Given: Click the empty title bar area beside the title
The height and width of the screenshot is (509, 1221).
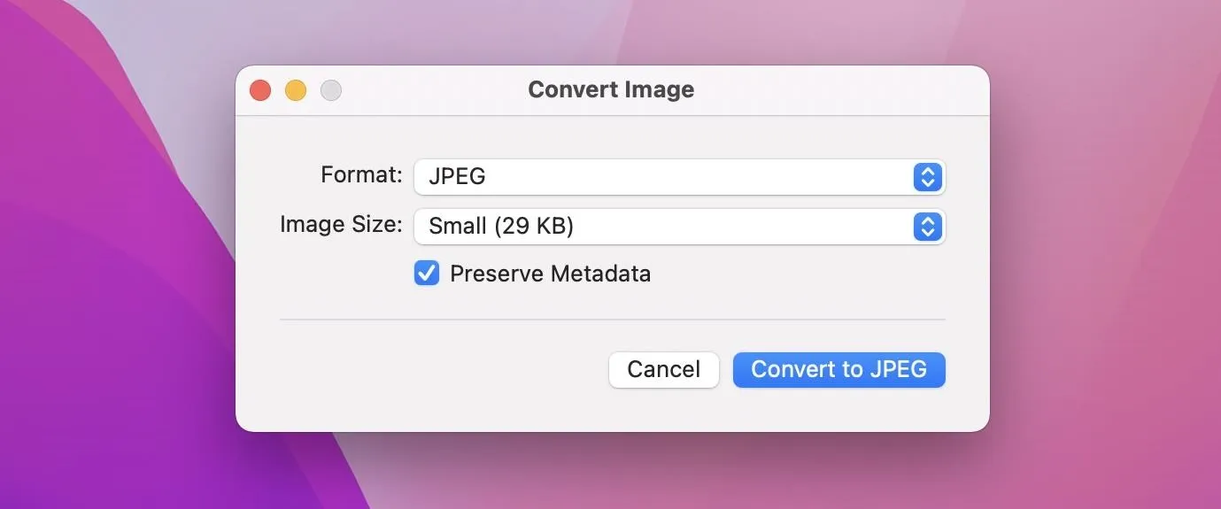Looking at the screenshot, I should pos(841,89).
